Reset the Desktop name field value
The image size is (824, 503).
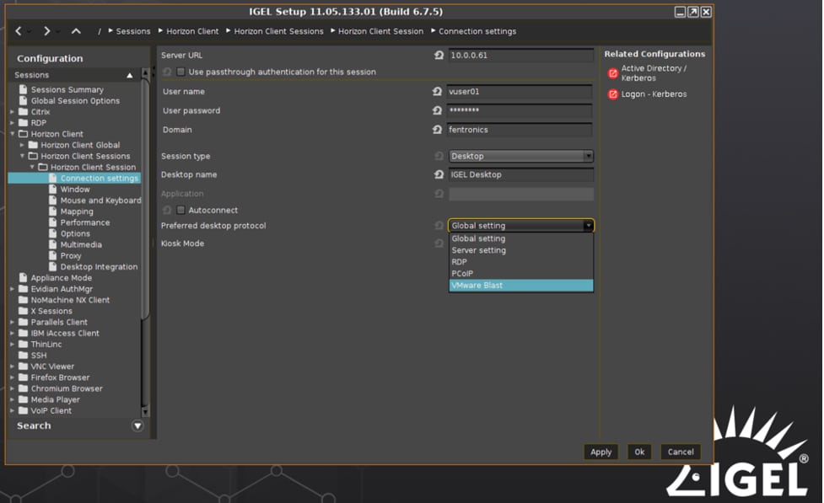439,174
